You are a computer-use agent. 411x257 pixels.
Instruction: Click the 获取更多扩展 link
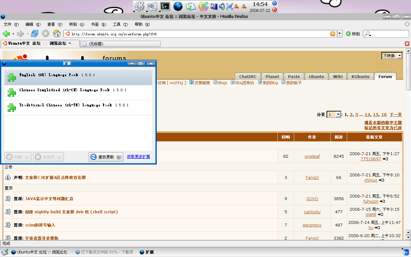click(x=138, y=157)
